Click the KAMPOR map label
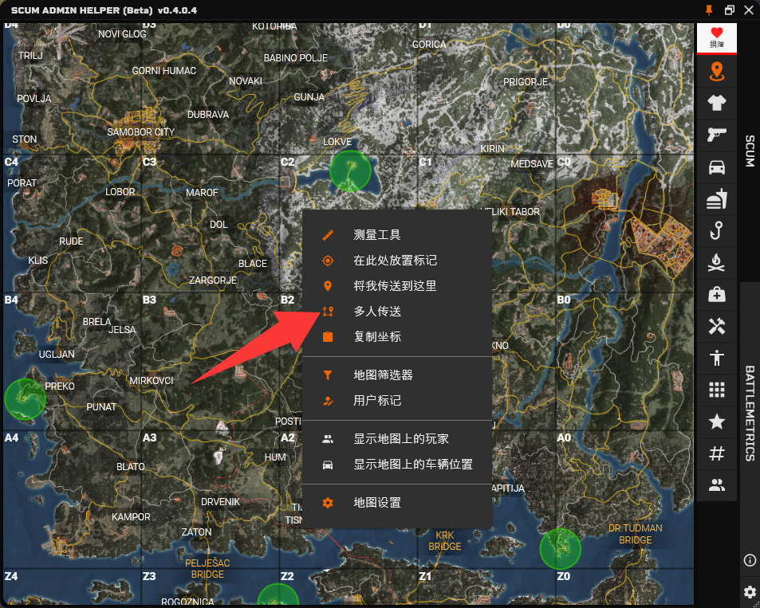The width and height of the screenshot is (760, 608). (131, 517)
